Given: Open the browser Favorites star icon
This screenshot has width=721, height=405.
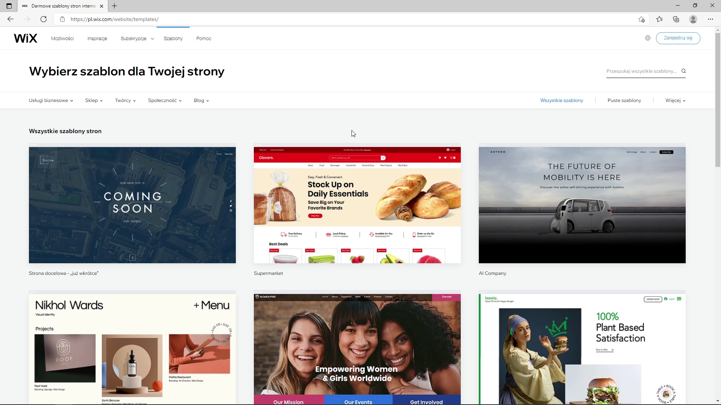Looking at the screenshot, I should point(659,19).
